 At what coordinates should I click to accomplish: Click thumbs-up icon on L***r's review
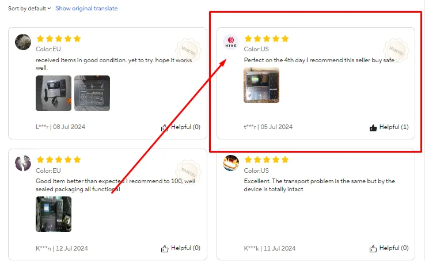[165, 127]
